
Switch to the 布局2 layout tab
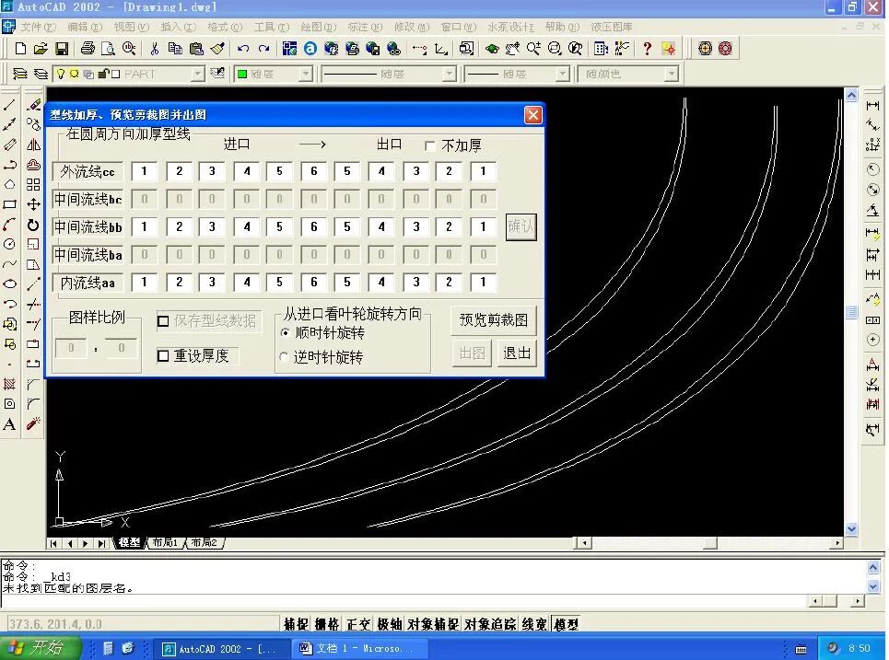pos(205,543)
